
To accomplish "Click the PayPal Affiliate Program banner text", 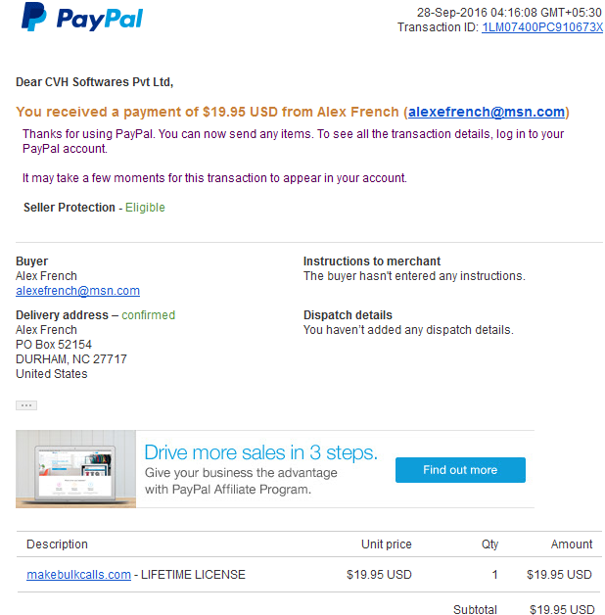I will pyautogui.click(x=241, y=481).
